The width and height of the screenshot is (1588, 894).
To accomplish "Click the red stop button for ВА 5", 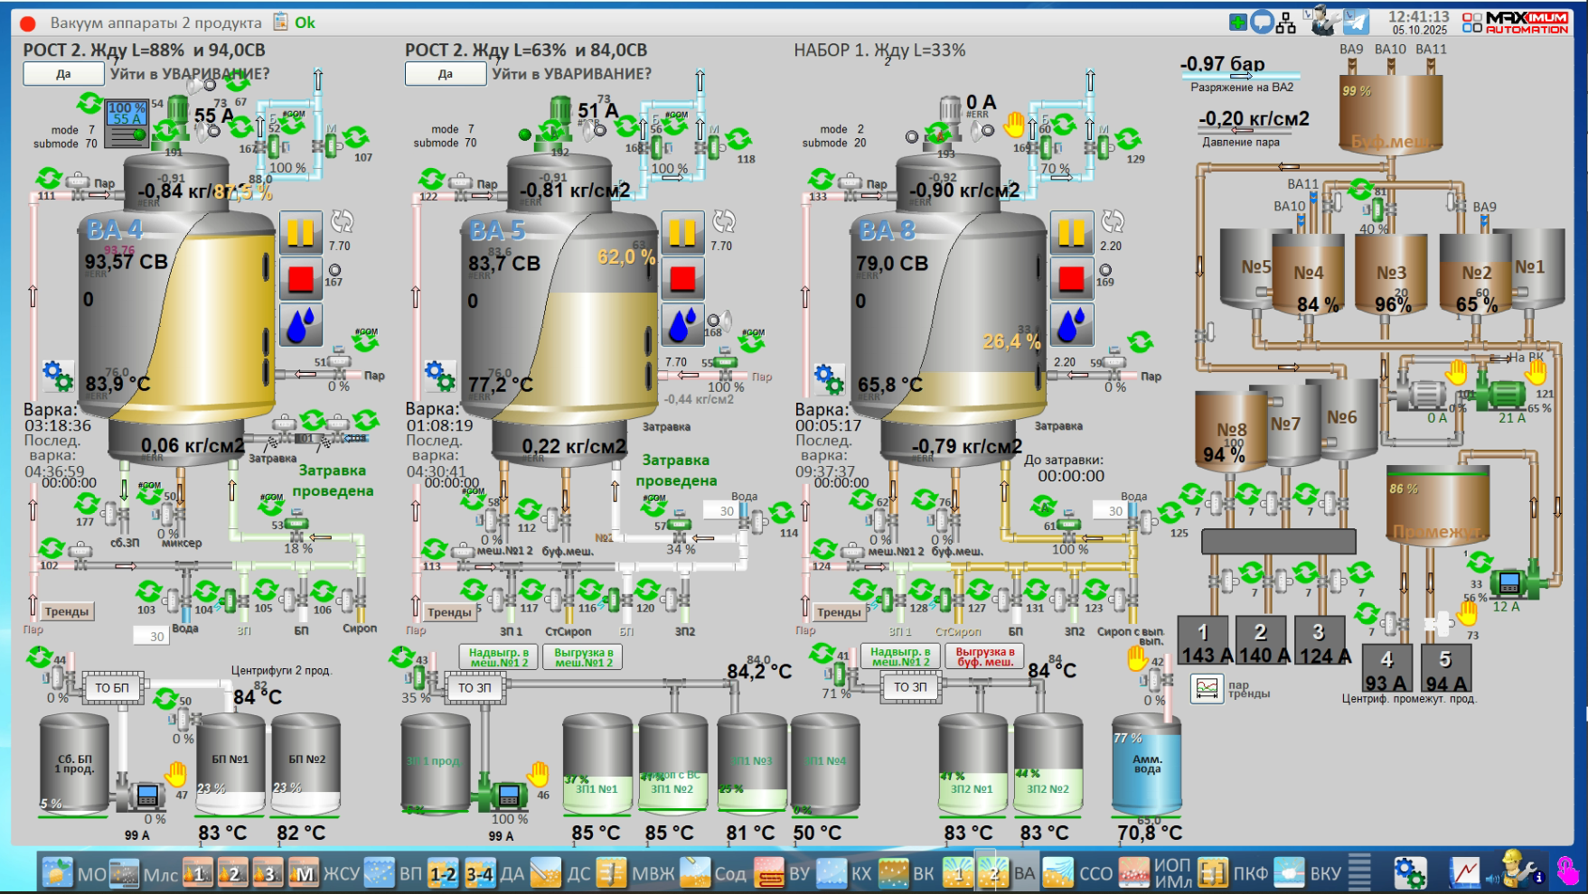I will click(x=683, y=278).
